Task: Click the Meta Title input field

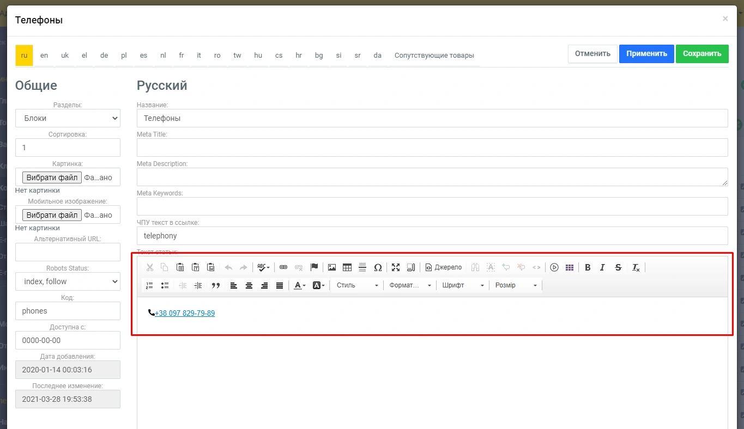Action: click(x=432, y=148)
